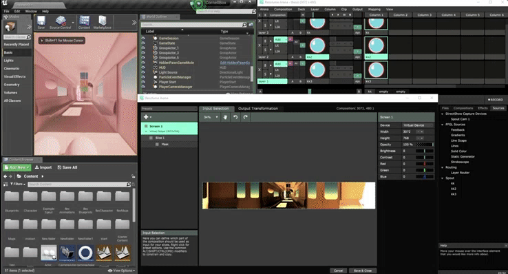Toggle visibility eye for Player Start
Screen dimensions: 508x274
coord(143,82)
